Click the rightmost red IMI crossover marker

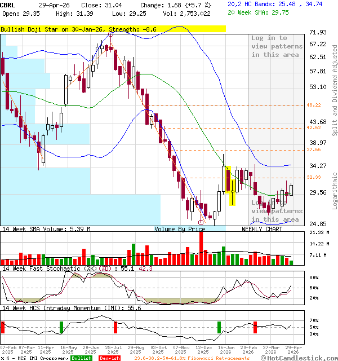(255, 327)
